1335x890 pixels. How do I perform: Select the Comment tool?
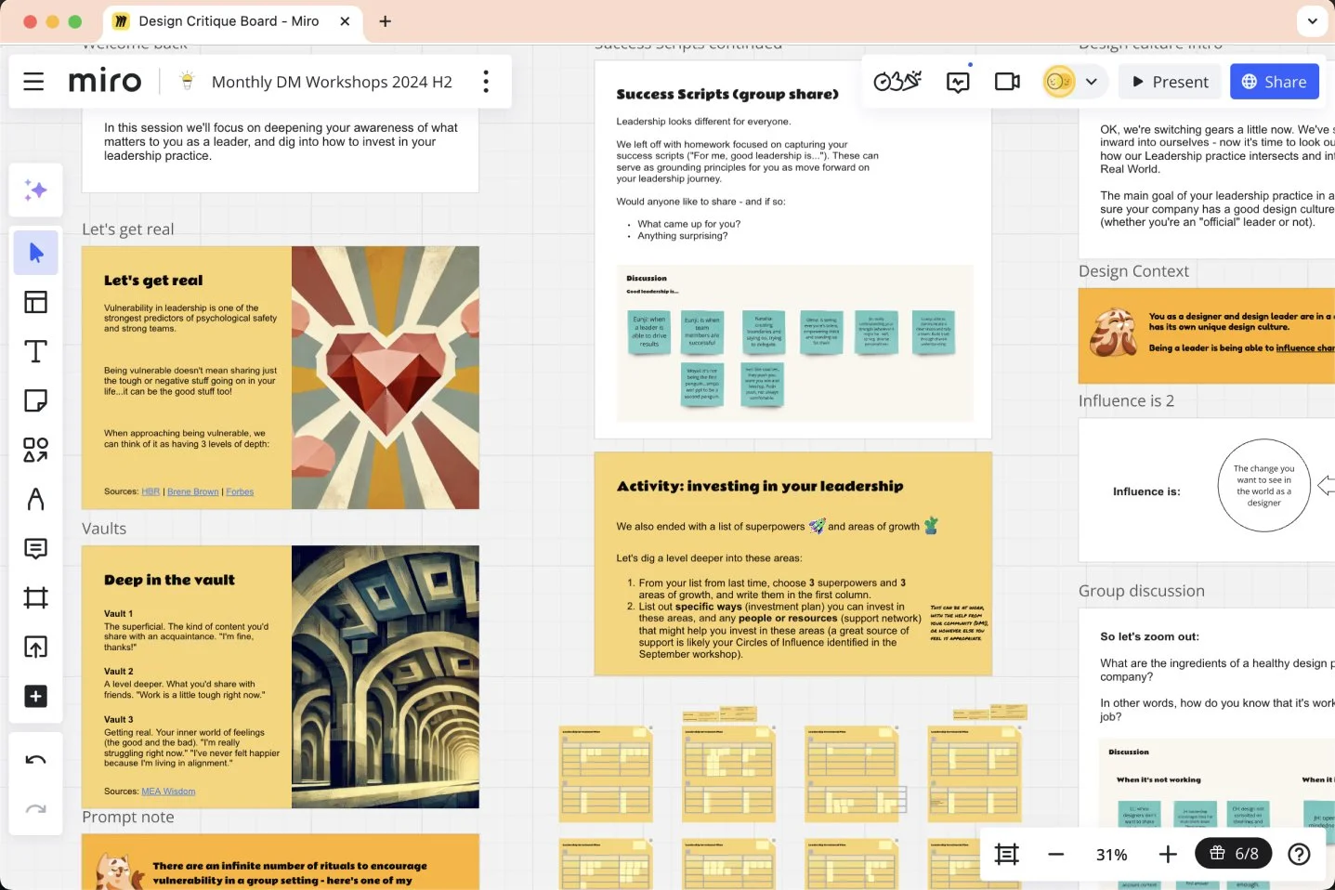[36, 548]
